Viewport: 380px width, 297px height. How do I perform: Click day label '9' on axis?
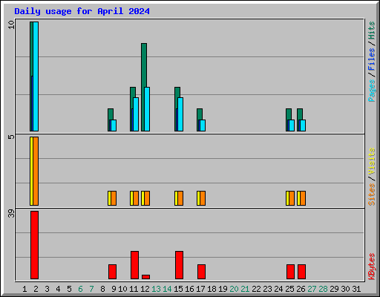[x=114, y=289]
